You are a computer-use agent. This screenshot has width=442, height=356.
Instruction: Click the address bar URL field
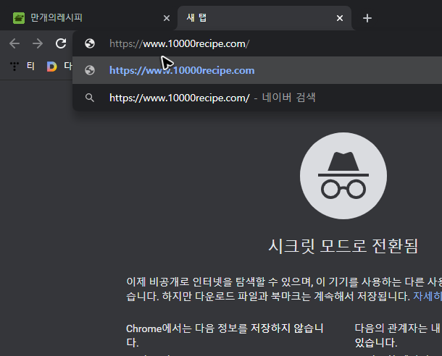coord(257,43)
